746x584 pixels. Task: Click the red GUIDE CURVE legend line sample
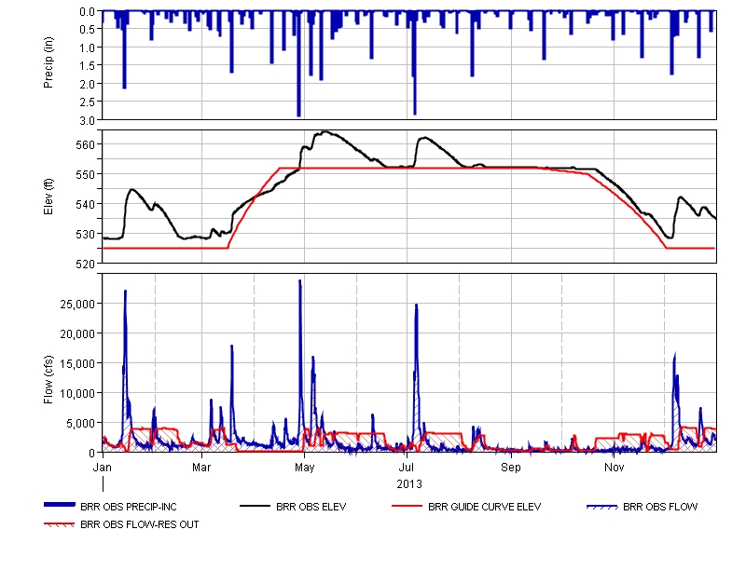tap(407, 506)
